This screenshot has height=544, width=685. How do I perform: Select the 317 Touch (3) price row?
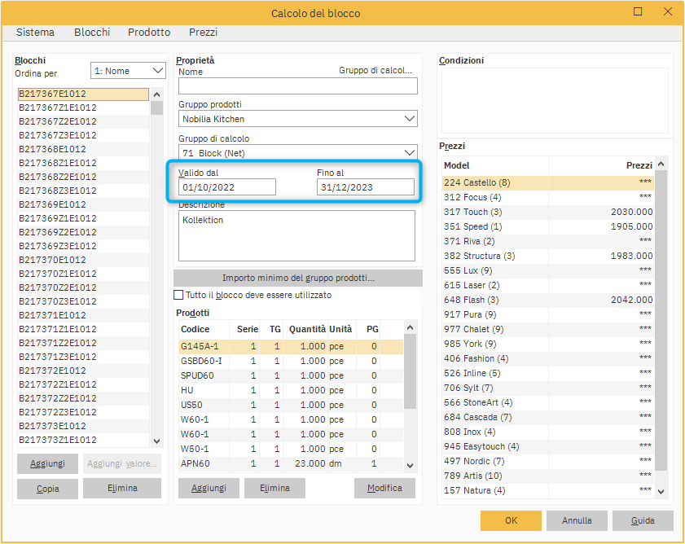pos(547,212)
